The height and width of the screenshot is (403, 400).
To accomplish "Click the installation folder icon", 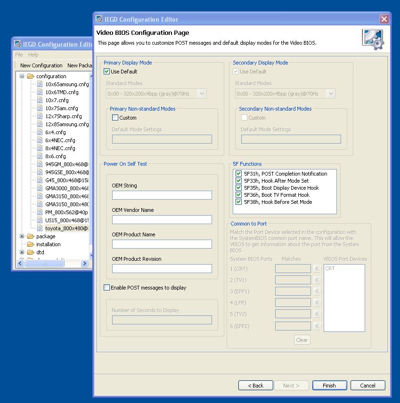I will click(31, 244).
